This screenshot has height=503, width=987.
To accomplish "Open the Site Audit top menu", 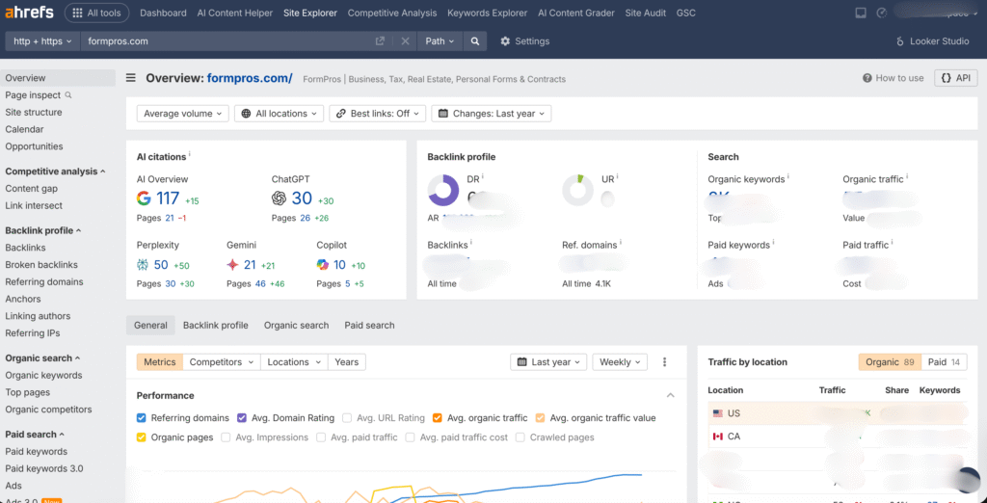I will (645, 13).
